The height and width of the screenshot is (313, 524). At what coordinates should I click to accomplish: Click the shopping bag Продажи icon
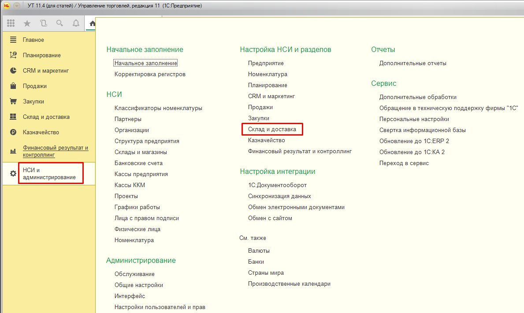[13, 86]
